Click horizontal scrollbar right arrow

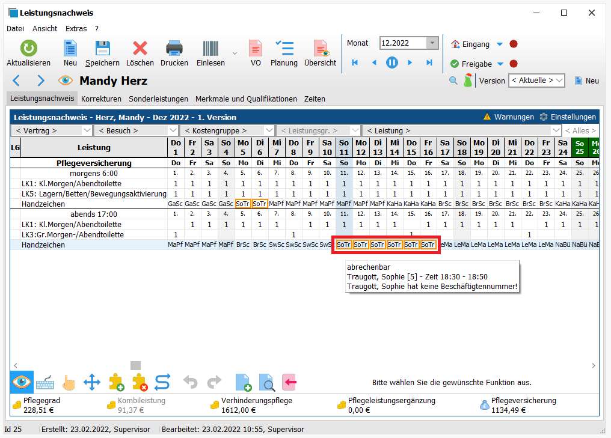coord(594,365)
